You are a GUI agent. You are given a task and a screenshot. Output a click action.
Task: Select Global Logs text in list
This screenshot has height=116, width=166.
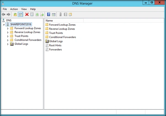pos(56,41)
